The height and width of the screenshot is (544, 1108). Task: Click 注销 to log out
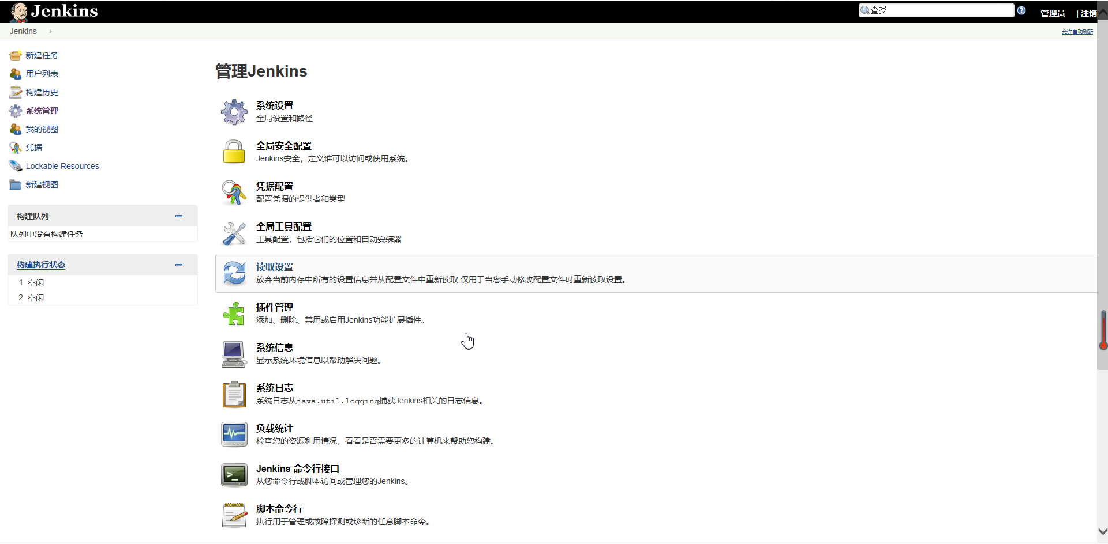[x=1089, y=13]
